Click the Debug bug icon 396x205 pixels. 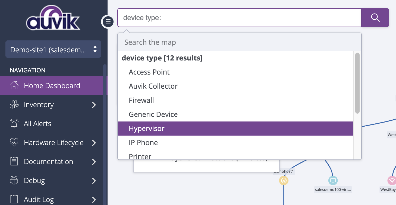[14, 180]
